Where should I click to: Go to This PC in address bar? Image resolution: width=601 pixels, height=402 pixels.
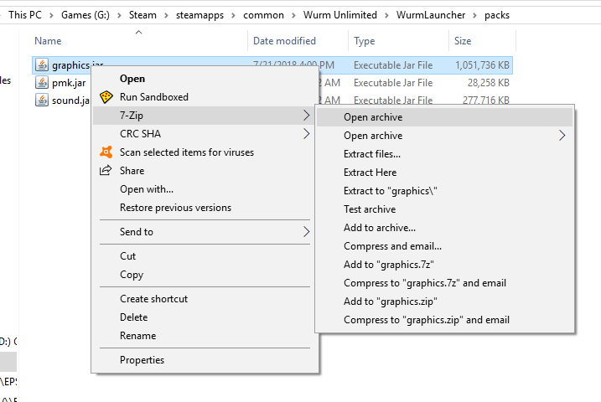[x=25, y=15]
